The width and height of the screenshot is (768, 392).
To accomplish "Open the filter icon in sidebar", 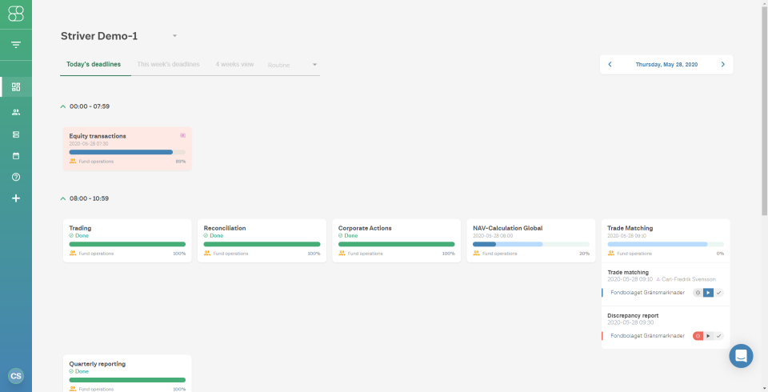I will (16, 45).
